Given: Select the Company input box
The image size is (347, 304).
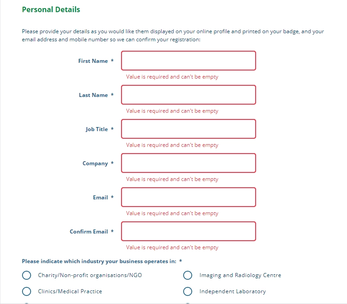Looking at the screenshot, I should click(x=188, y=163).
